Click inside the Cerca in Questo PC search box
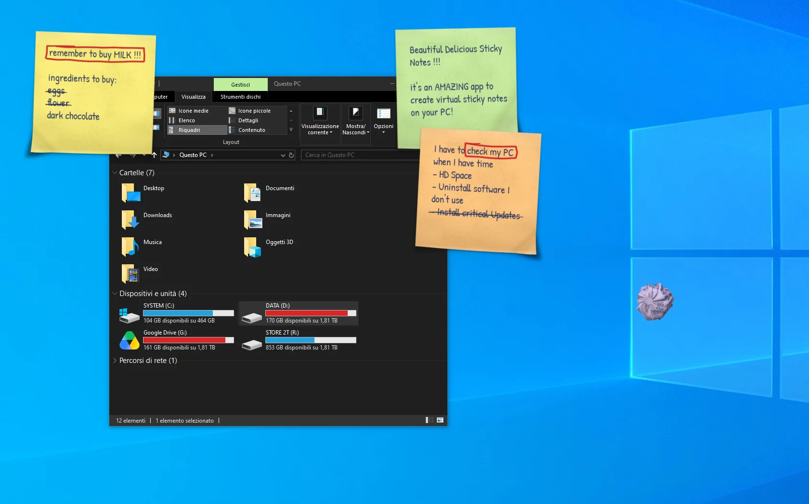 [x=360, y=155]
